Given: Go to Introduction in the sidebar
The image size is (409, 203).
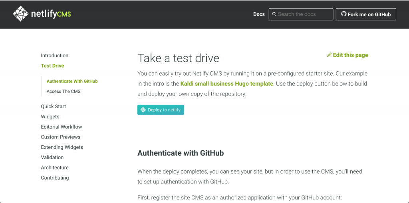Looking at the screenshot, I should (54, 56).
